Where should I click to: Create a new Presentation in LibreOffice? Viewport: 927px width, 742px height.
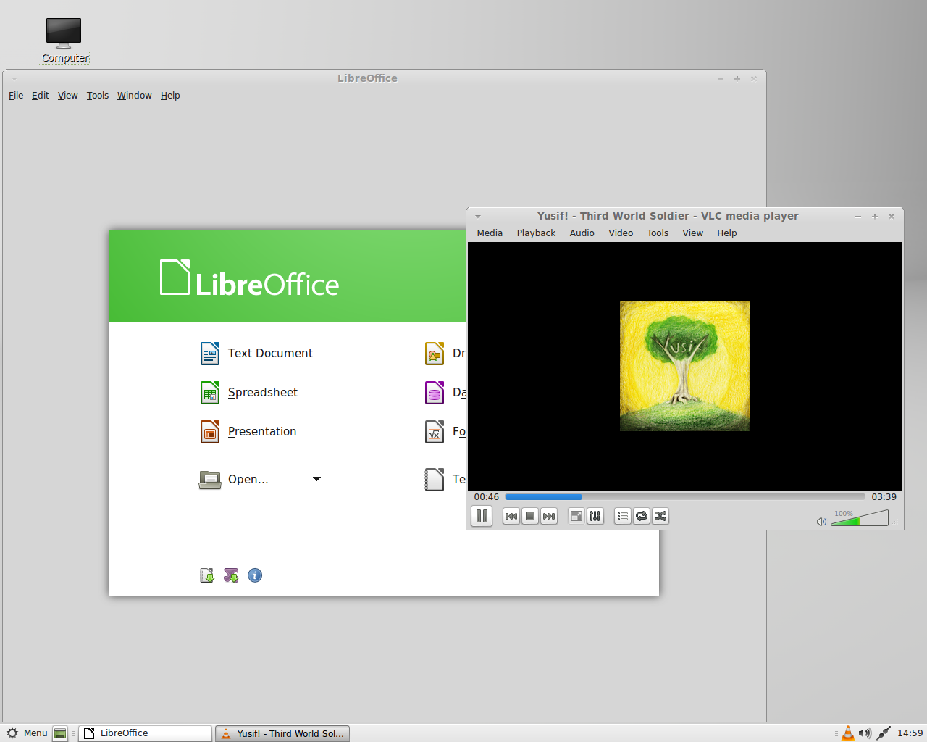point(248,432)
